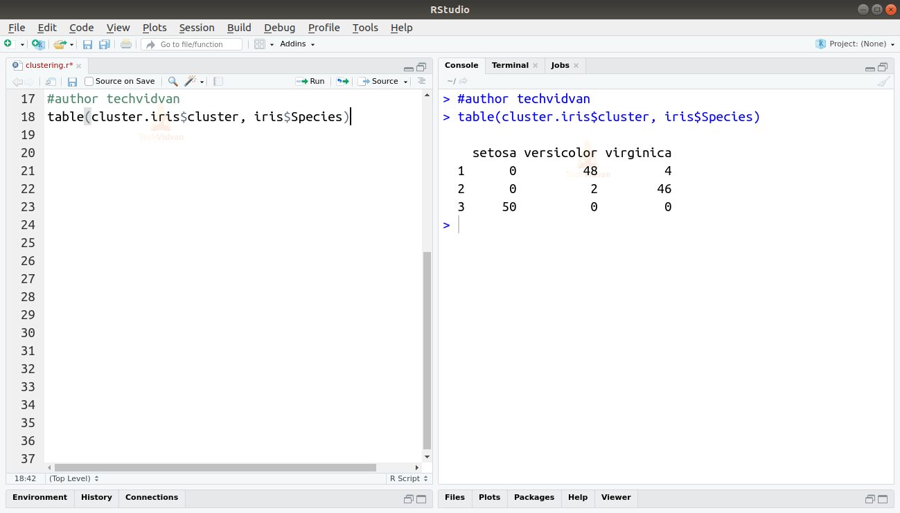Click the Run button

[x=310, y=81]
